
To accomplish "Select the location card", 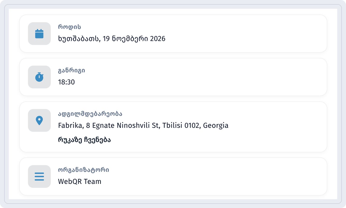I will [x=173, y=127].
